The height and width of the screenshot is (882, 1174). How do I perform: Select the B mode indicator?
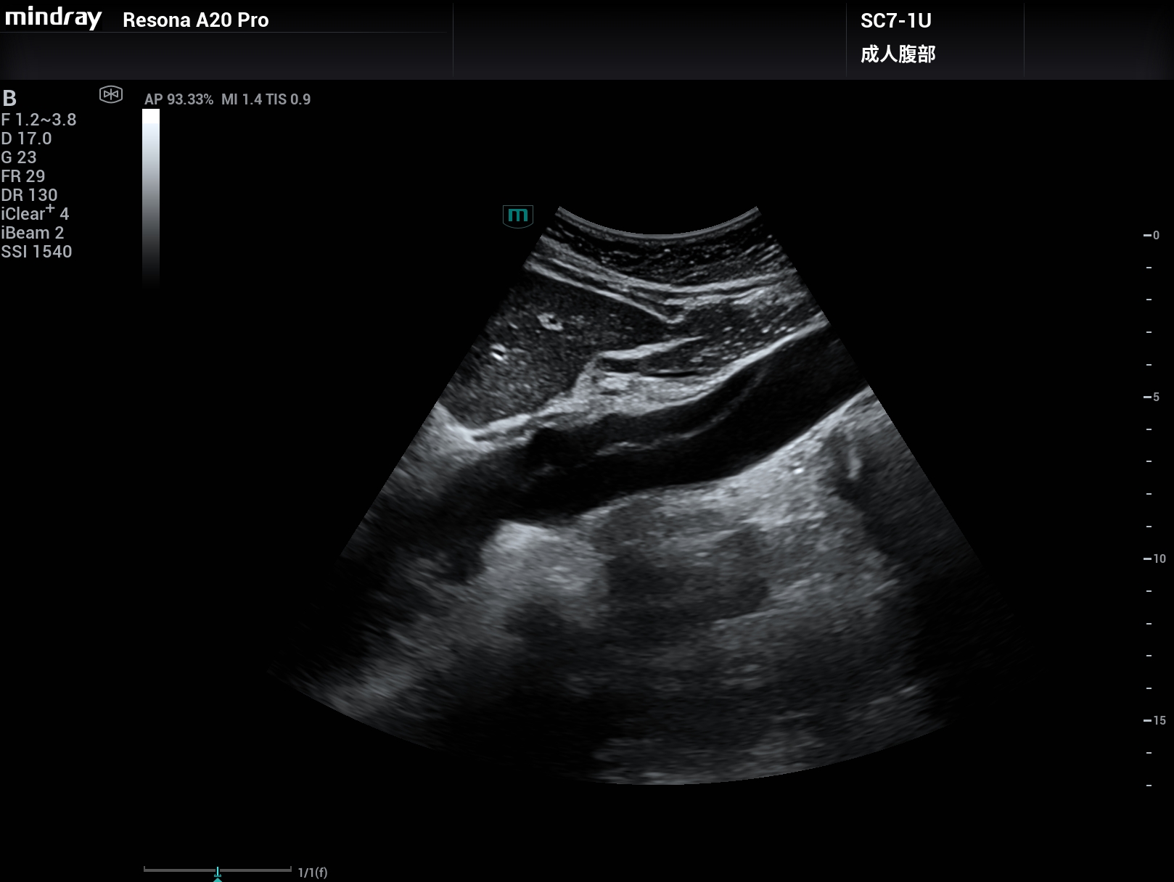(9, 99)
